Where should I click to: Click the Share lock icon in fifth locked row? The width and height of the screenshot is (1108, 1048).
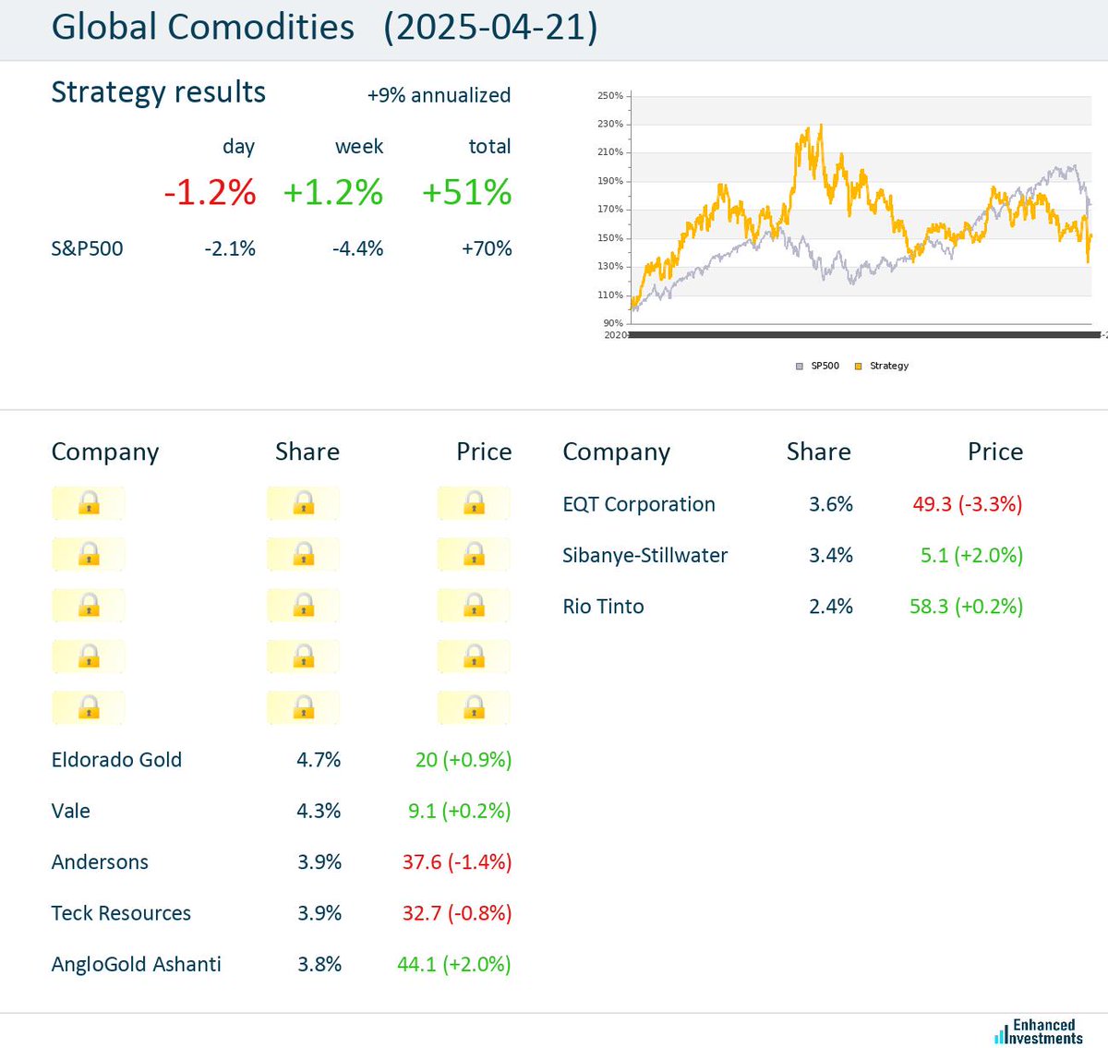click(x=303, y=708)
